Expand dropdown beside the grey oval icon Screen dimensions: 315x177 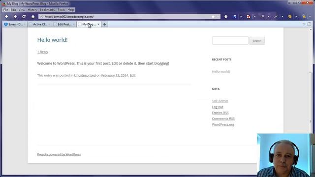(269, 17)
